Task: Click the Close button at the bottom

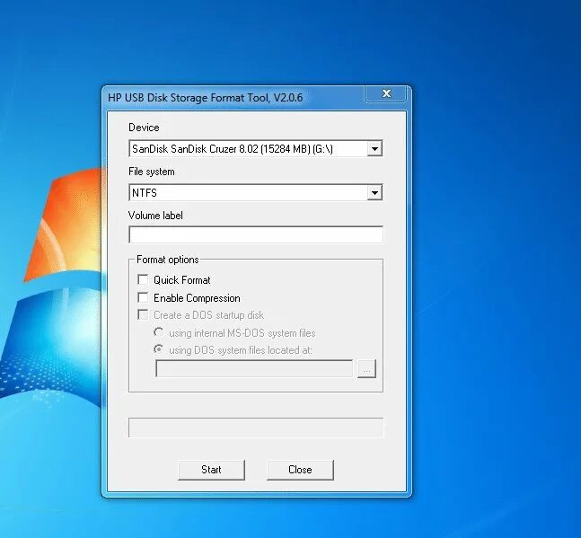Action: coord(300,470)
